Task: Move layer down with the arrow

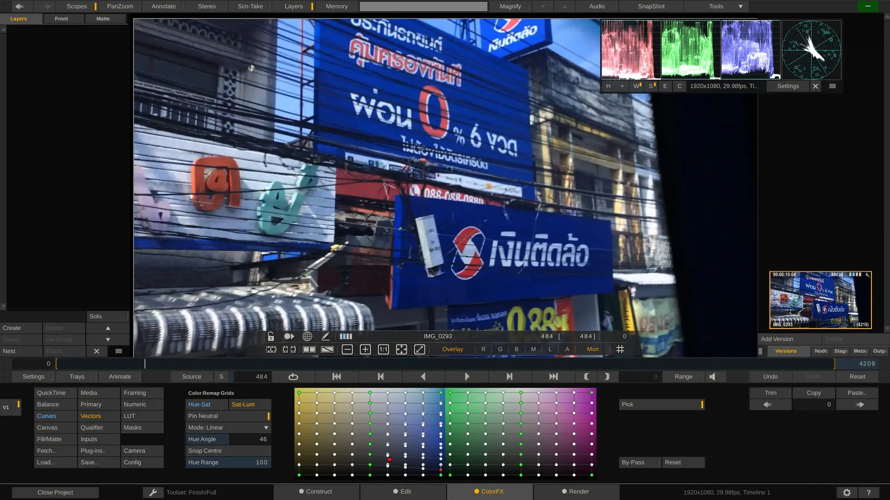Action: click(108, 340)
